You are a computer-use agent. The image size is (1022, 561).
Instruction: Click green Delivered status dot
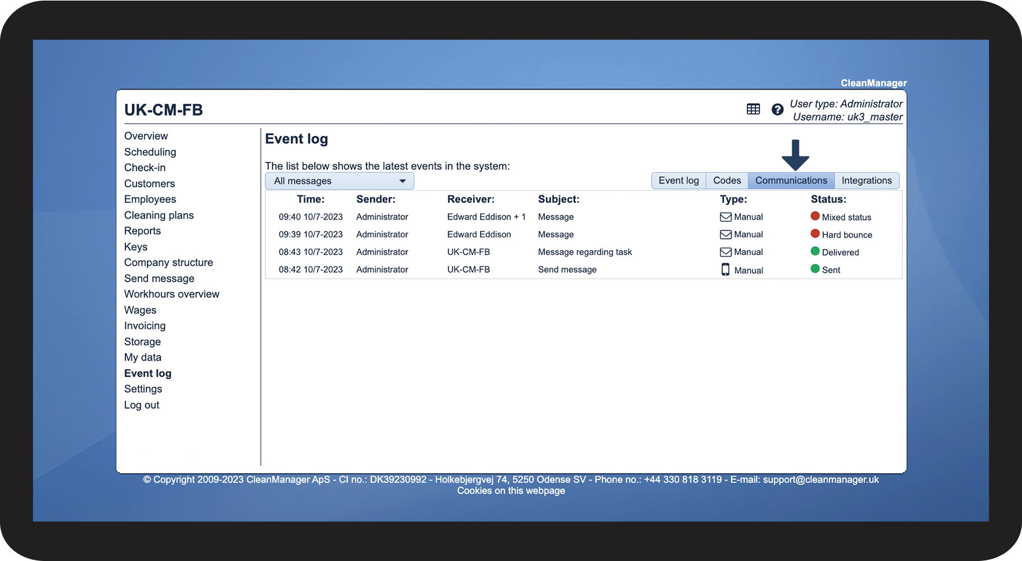coord(815,251)
